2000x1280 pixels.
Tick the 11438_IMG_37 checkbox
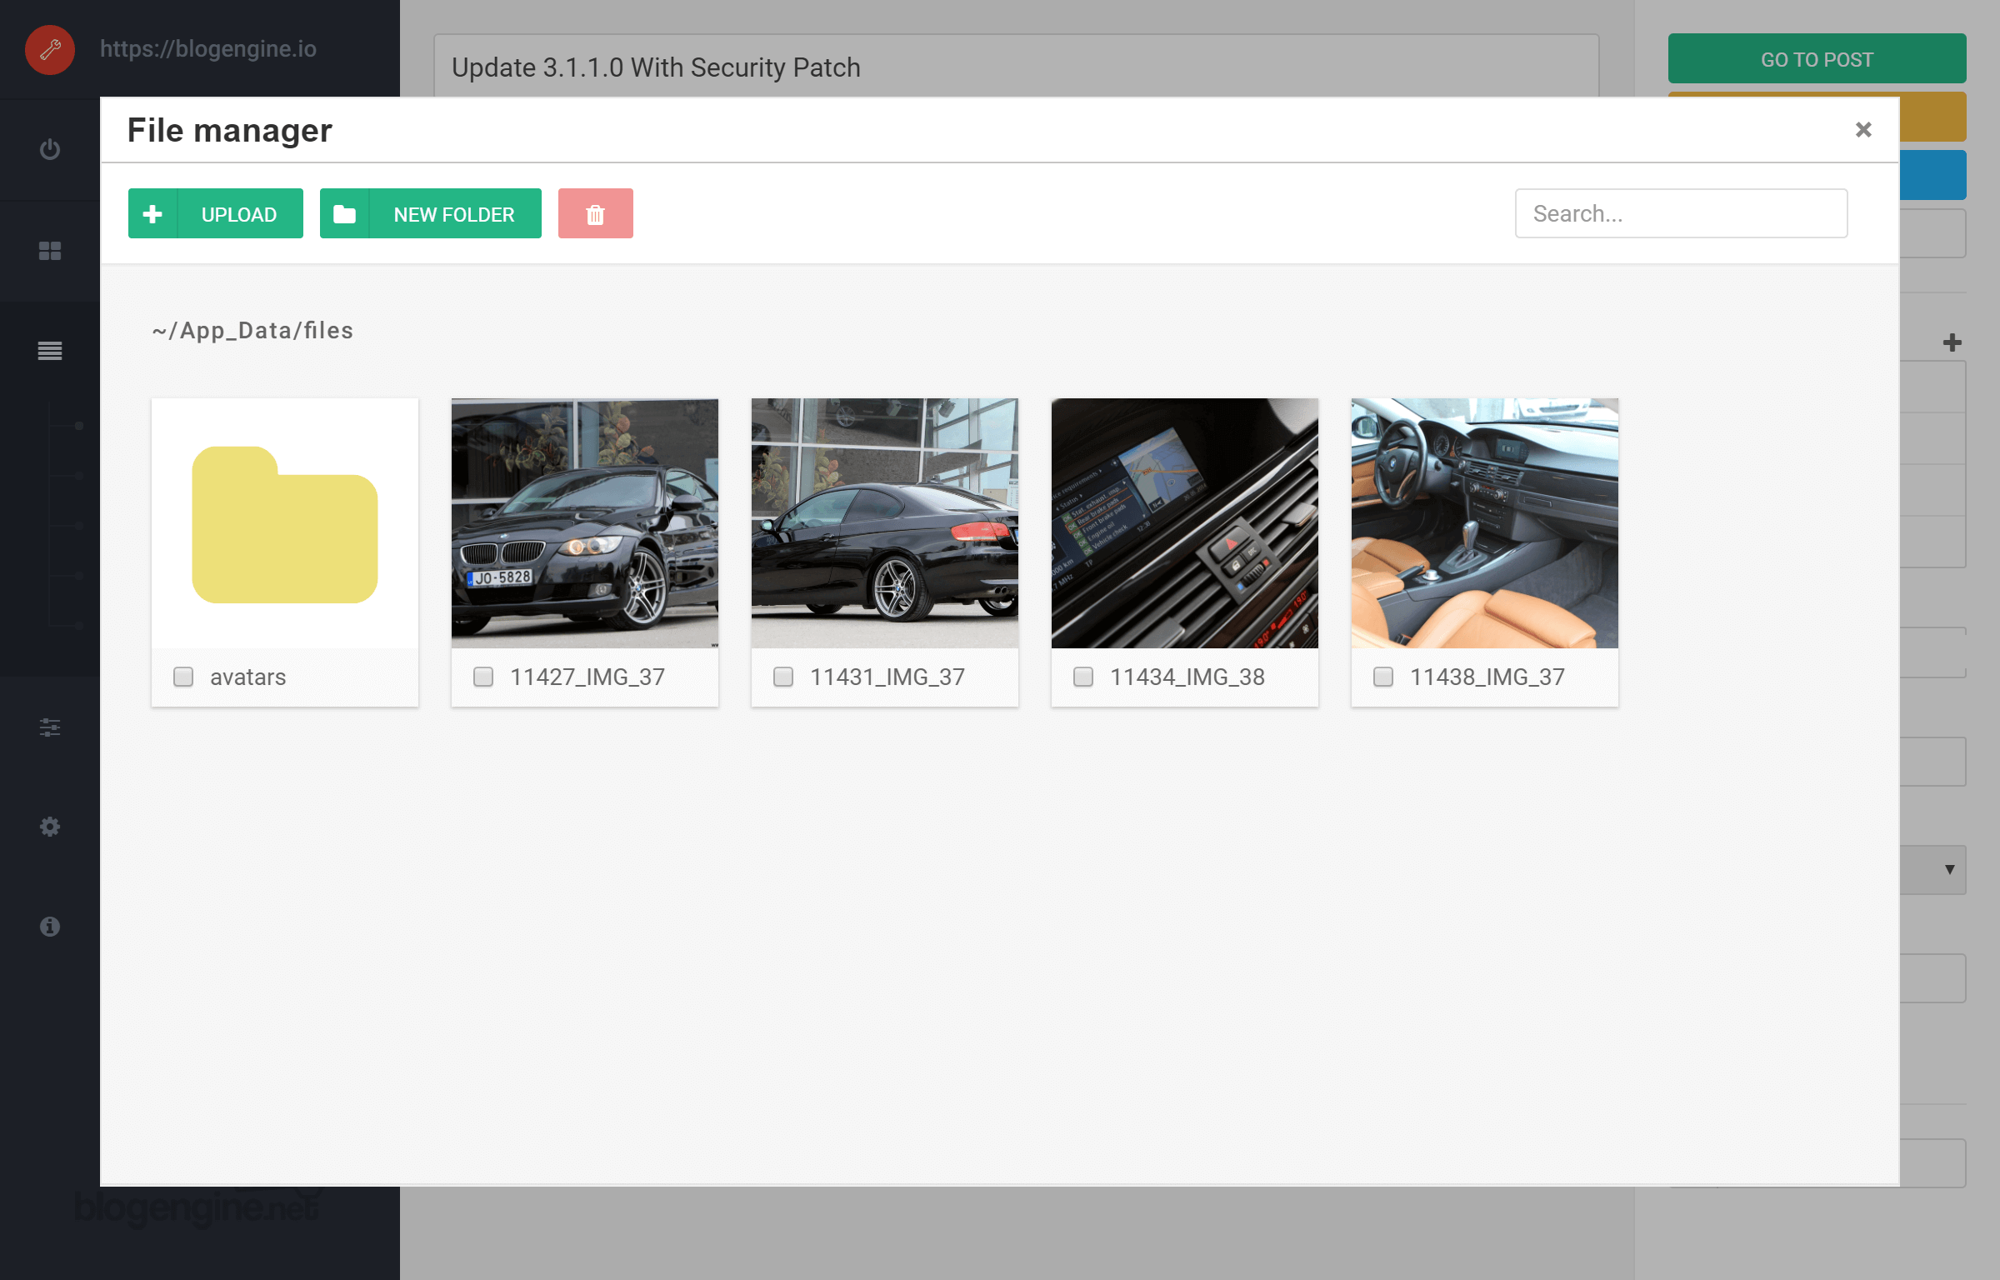tap(1383, 677)
